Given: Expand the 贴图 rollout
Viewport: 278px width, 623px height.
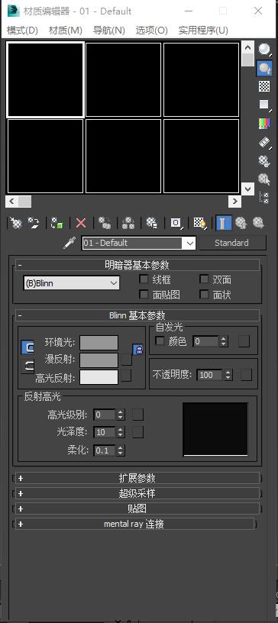Looking at the screenshot, I should point(137,508).
